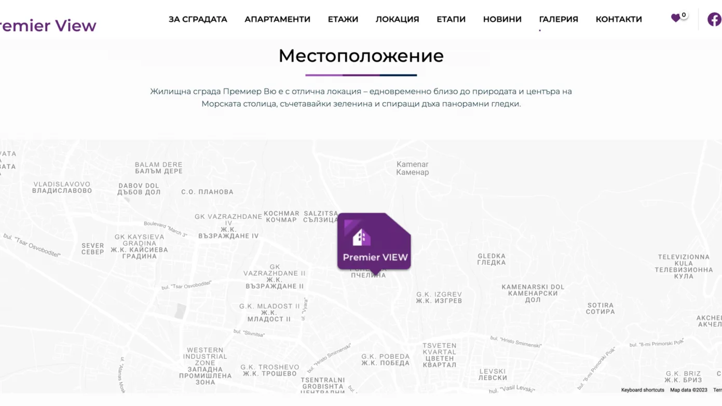722x406 pixels.
Task: Click the Местоположение heading
Action: [361, 56]
